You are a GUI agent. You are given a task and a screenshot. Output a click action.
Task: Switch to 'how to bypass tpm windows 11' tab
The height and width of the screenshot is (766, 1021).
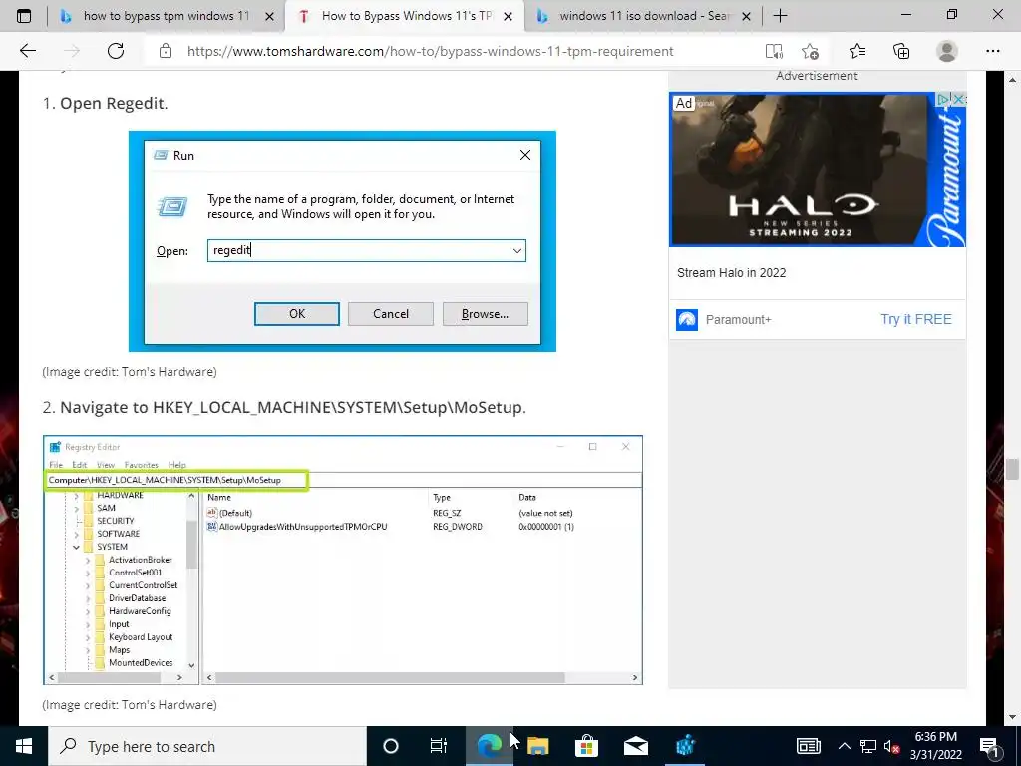167,16
